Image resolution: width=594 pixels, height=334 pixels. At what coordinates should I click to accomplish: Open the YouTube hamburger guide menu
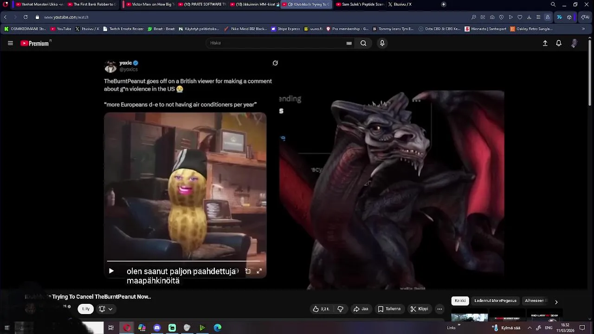pyautogui.click(x=10, y=43)
